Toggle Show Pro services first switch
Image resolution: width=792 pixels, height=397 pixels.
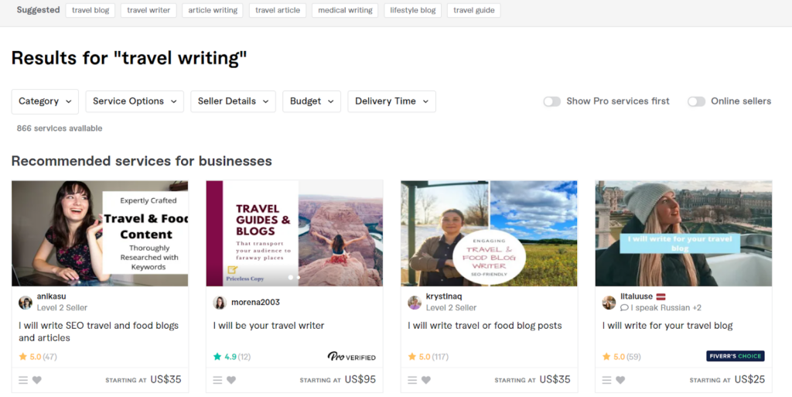coord(551,101)
